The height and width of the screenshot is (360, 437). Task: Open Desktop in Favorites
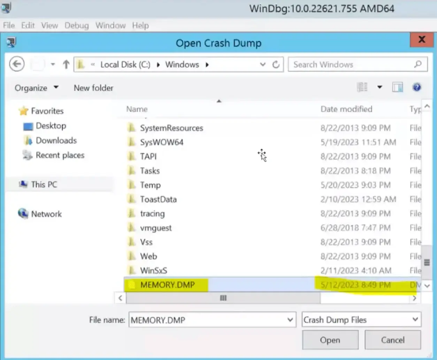click(x=51, y=126)
